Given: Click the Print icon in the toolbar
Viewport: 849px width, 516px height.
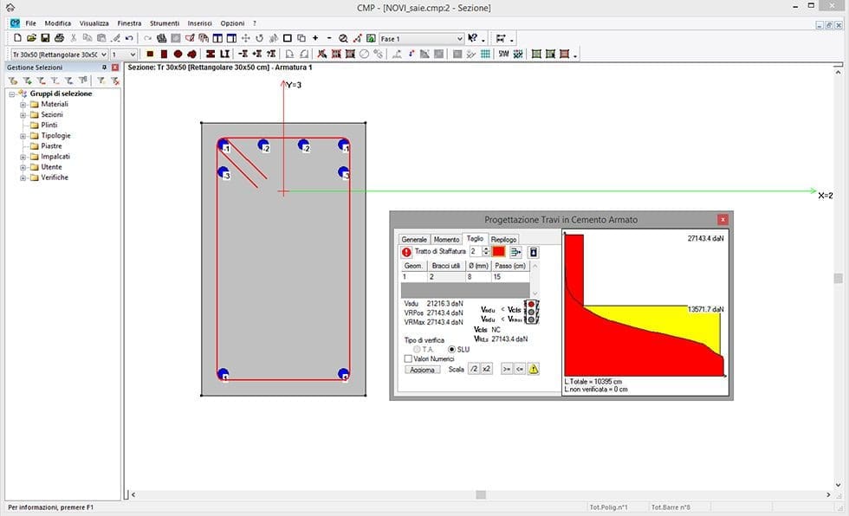Looking at the screenshot, I should coord(59,38).
